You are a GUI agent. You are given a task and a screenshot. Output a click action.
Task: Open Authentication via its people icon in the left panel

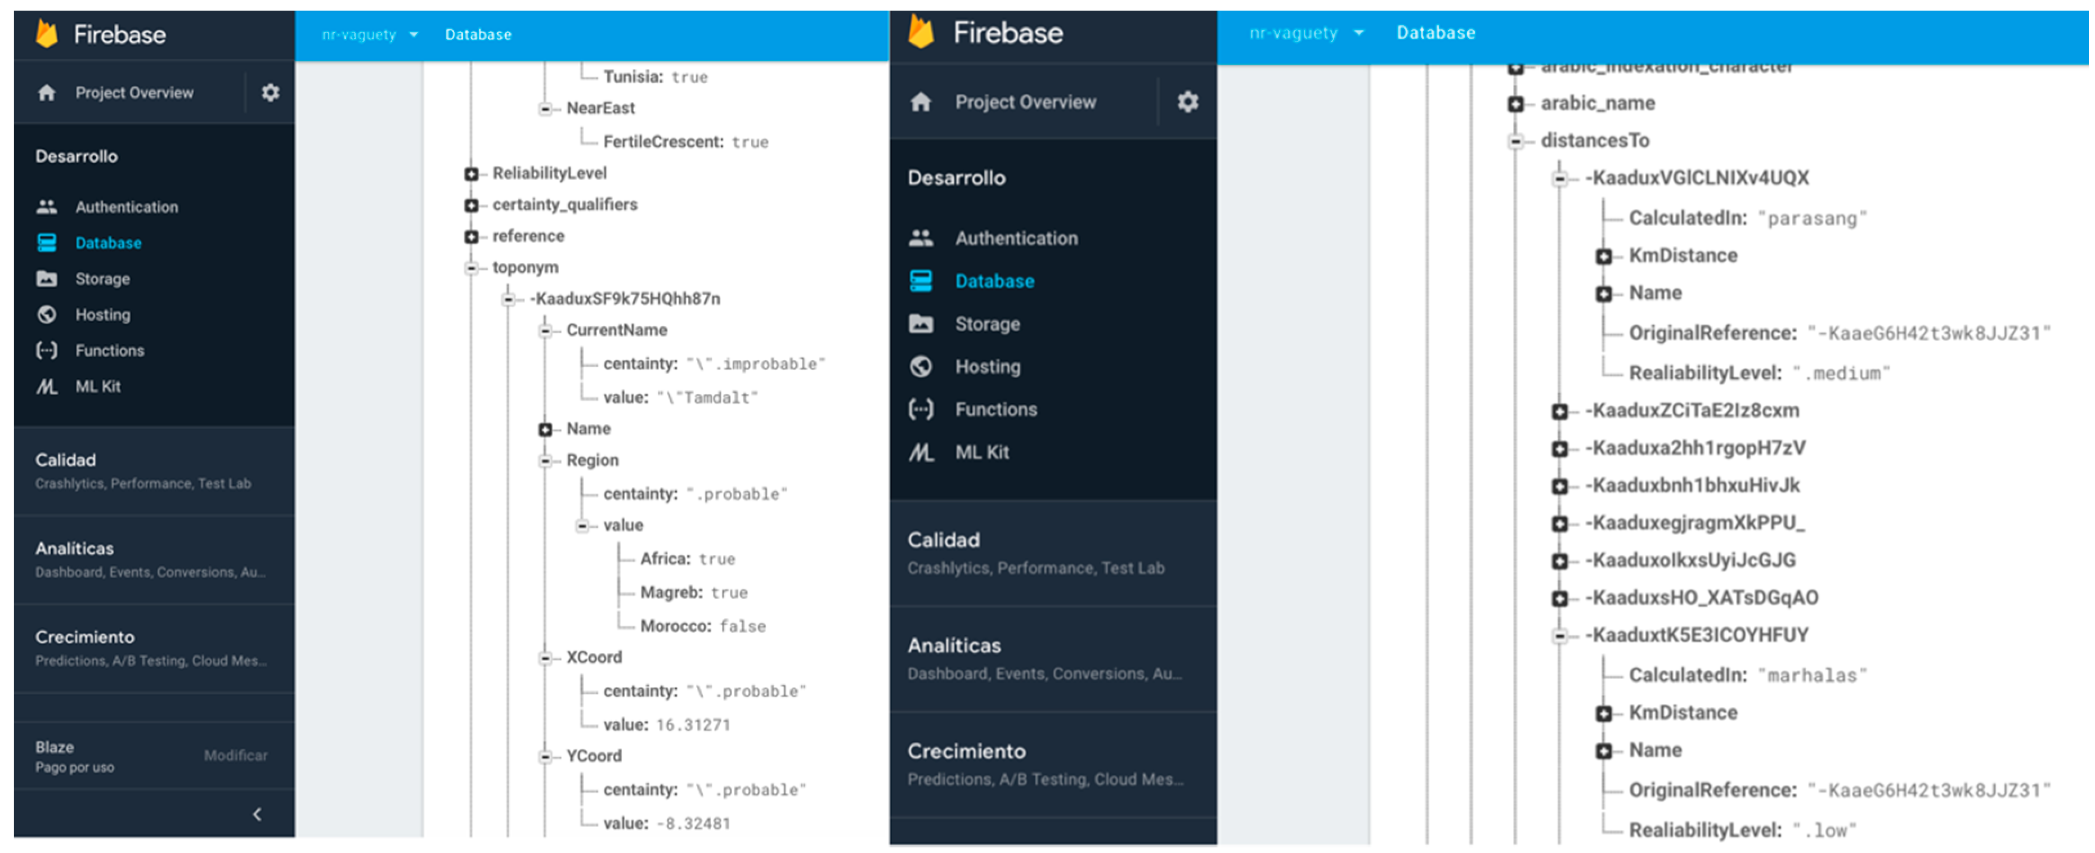tap(46, 206)
